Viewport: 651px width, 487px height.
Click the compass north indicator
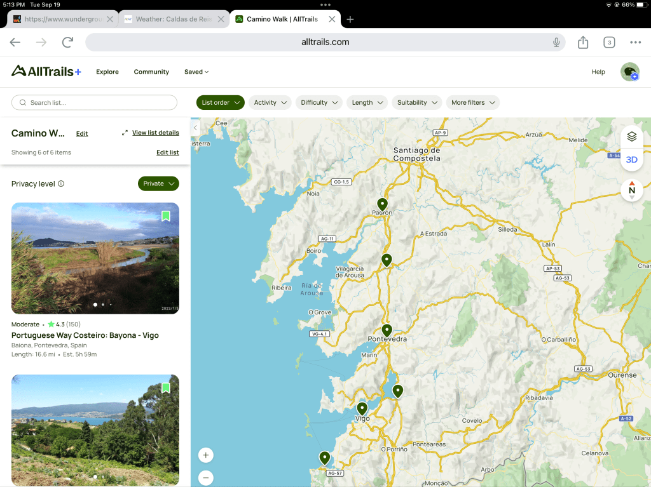coord(631,190)
